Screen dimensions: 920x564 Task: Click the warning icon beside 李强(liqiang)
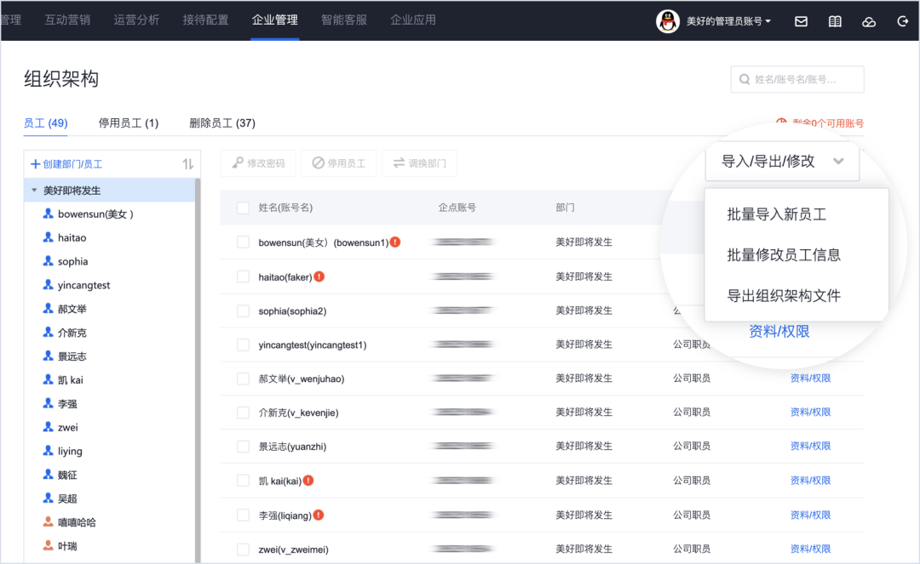pos(319,515)
